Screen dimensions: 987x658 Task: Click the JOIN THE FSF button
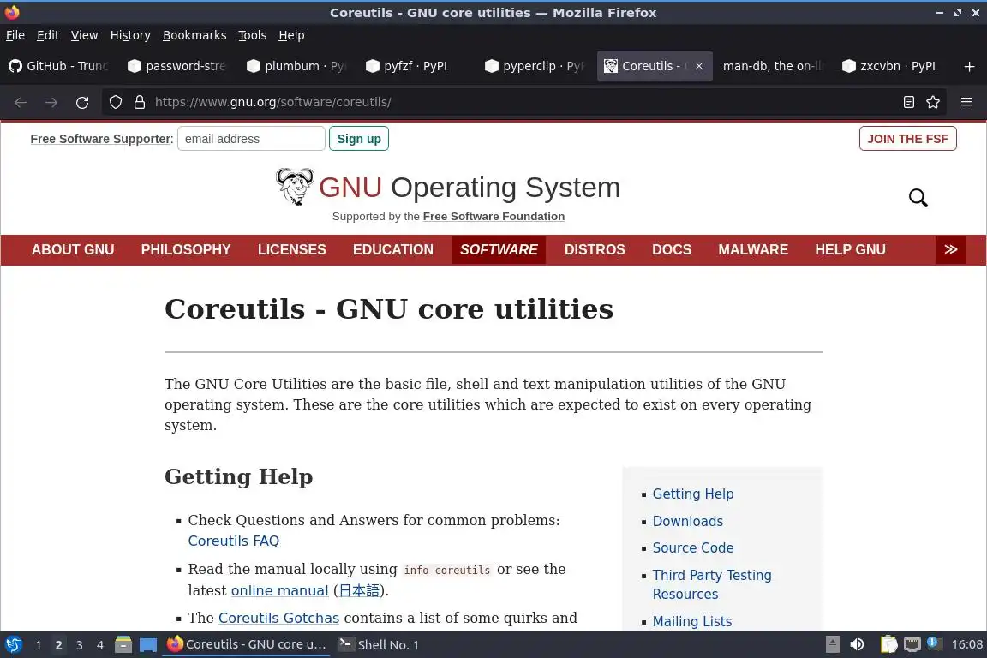tap(907, 139)
